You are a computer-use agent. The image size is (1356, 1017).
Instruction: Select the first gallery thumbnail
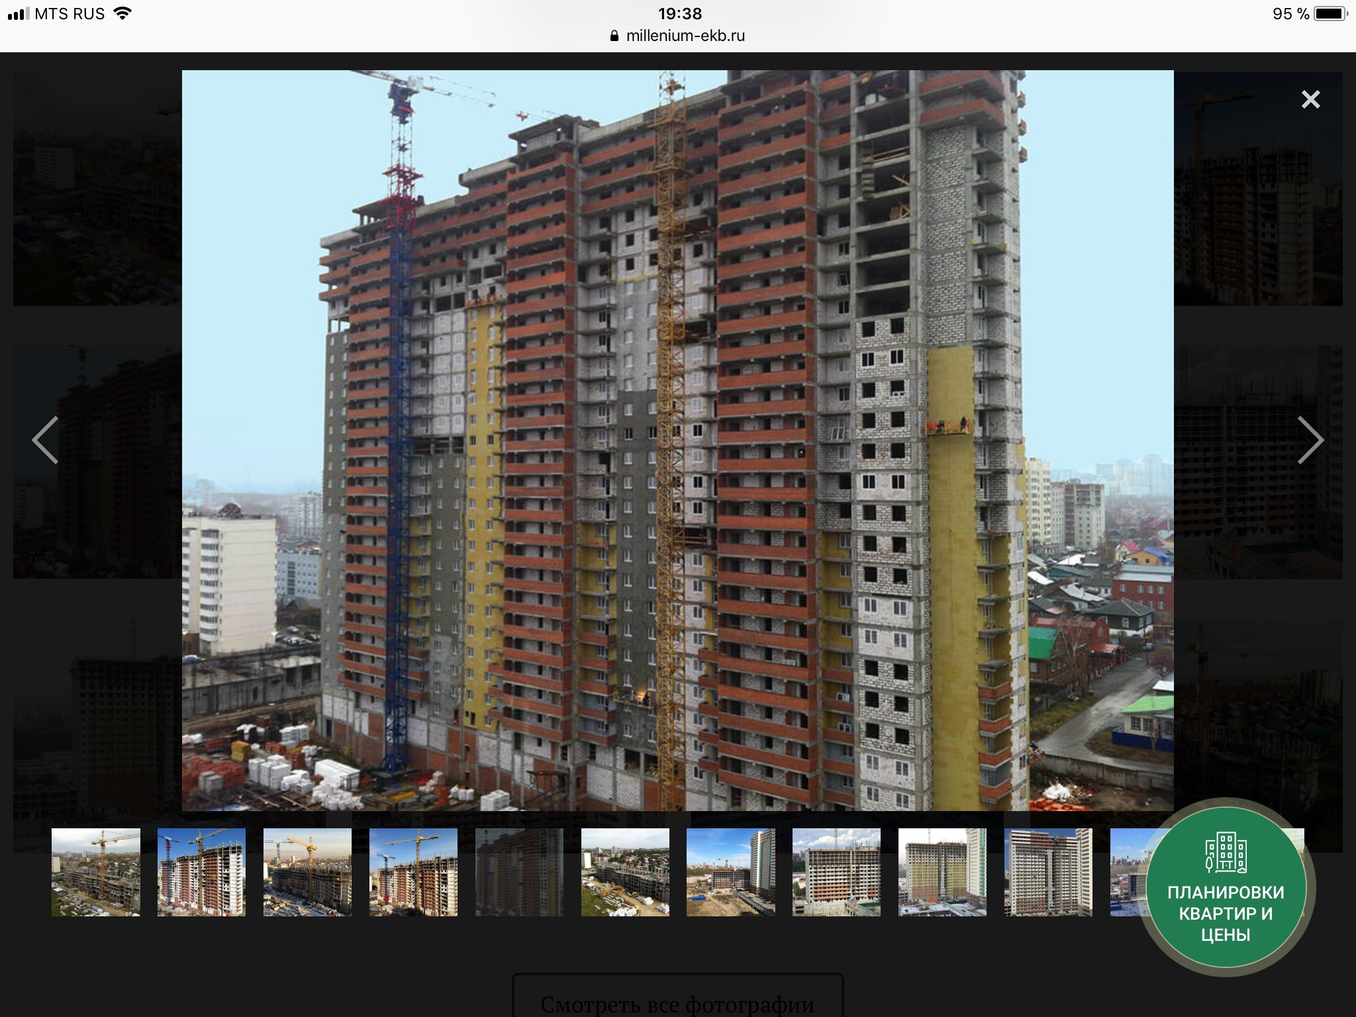tap(96, 872)
